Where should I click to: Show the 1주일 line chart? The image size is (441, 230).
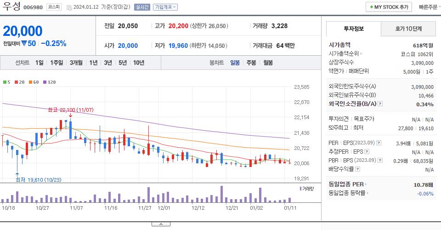(x=57, y=63)
